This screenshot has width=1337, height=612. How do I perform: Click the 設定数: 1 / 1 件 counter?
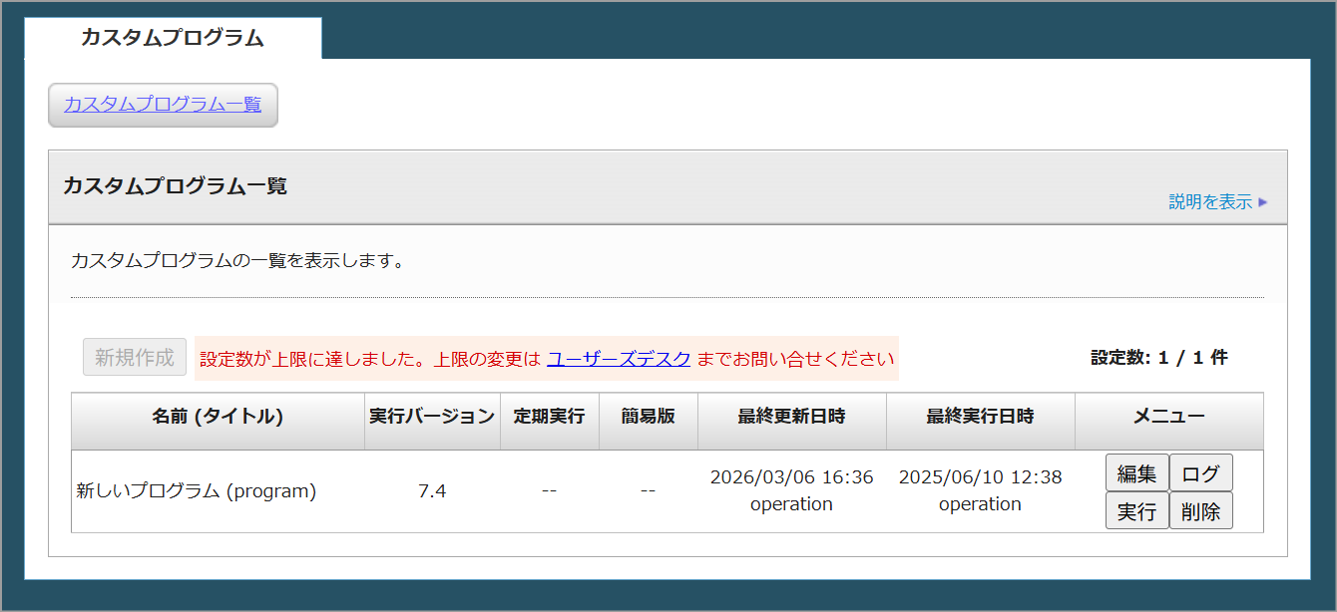(x=1158, y=358)
